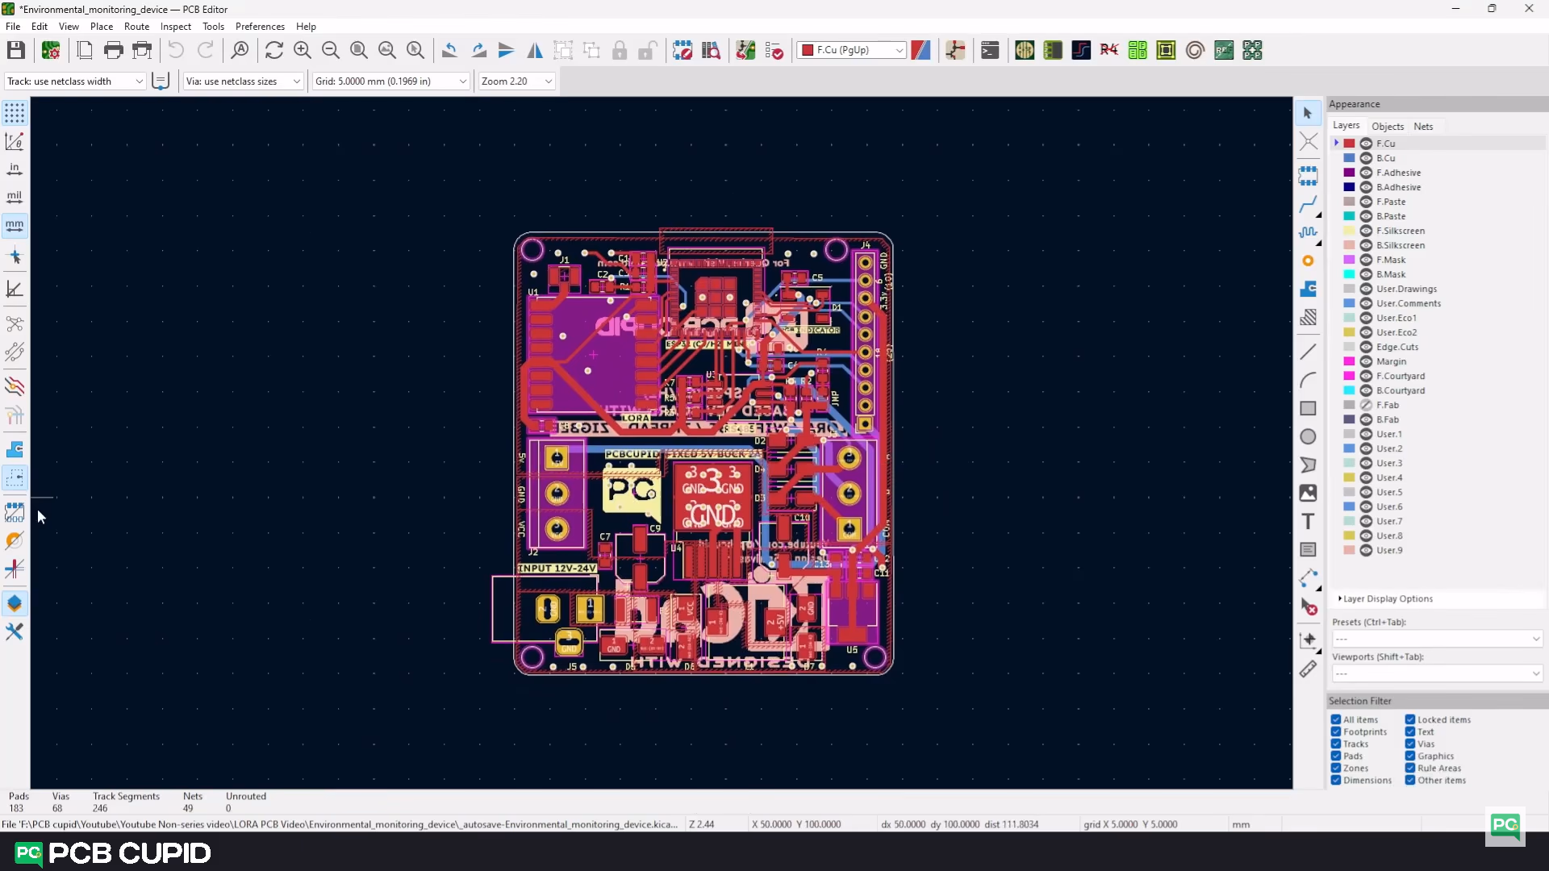Switch units to millimeters icon
The image size is (1549, 871).
[x=15, y=225]
